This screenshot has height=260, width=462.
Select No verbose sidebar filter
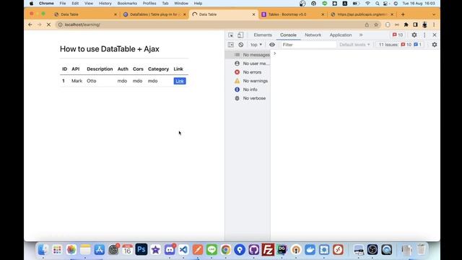pyautogui.click(x=248, y=98)
